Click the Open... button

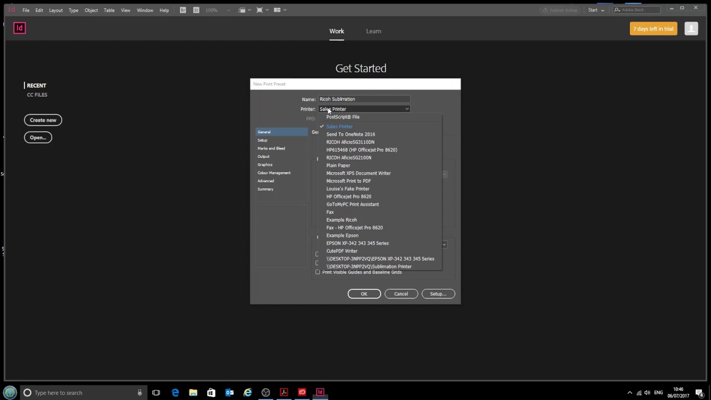click(x=38, y=137)
